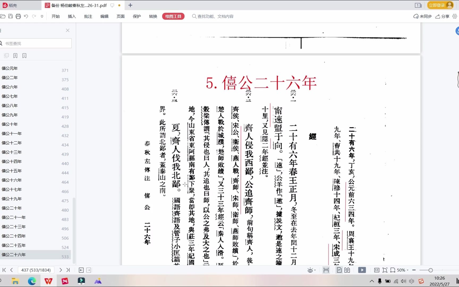
Task: Go to the first page
Action: [4, 270]
